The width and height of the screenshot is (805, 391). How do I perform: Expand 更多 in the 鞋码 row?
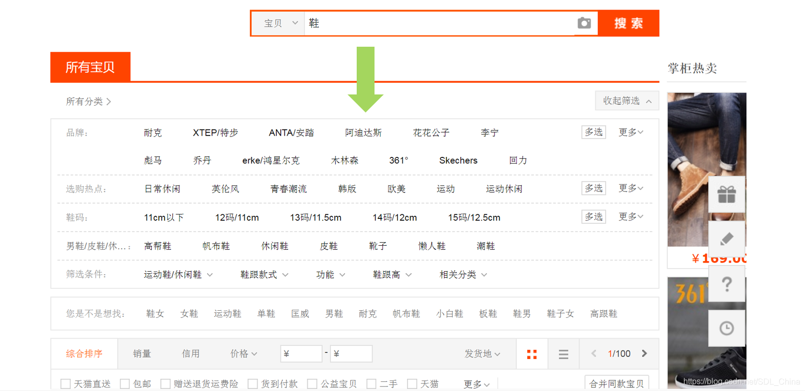tap(631, 217)
